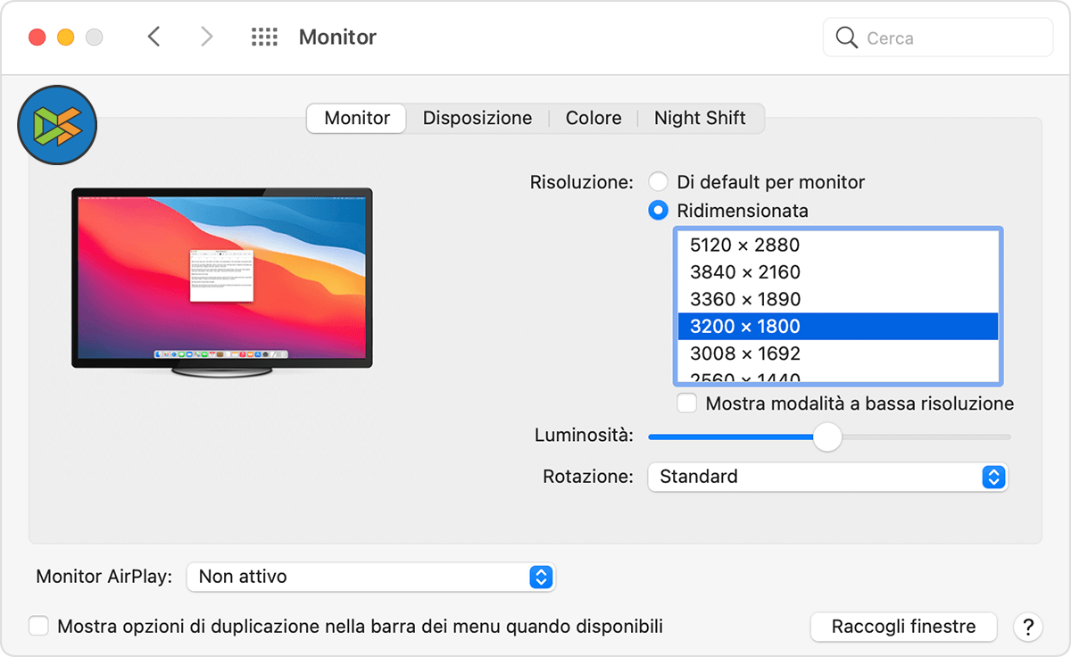
Task: Select Di default per monitor radio button
Action: pyautogui.click(x=659, y=182)
